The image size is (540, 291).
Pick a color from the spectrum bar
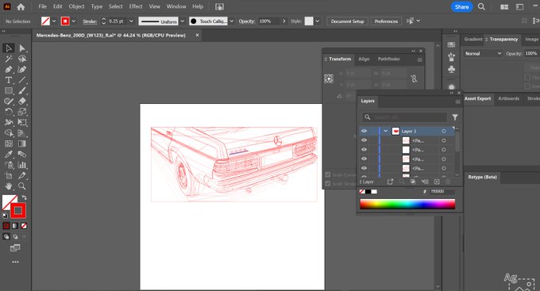click(407, 204)
